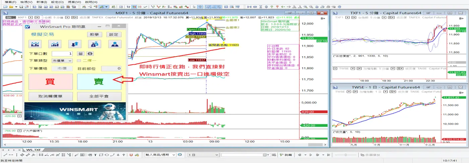Open the user account icon in WinSmart
Viewport: 469px width, 163px height.
(115, 44)
